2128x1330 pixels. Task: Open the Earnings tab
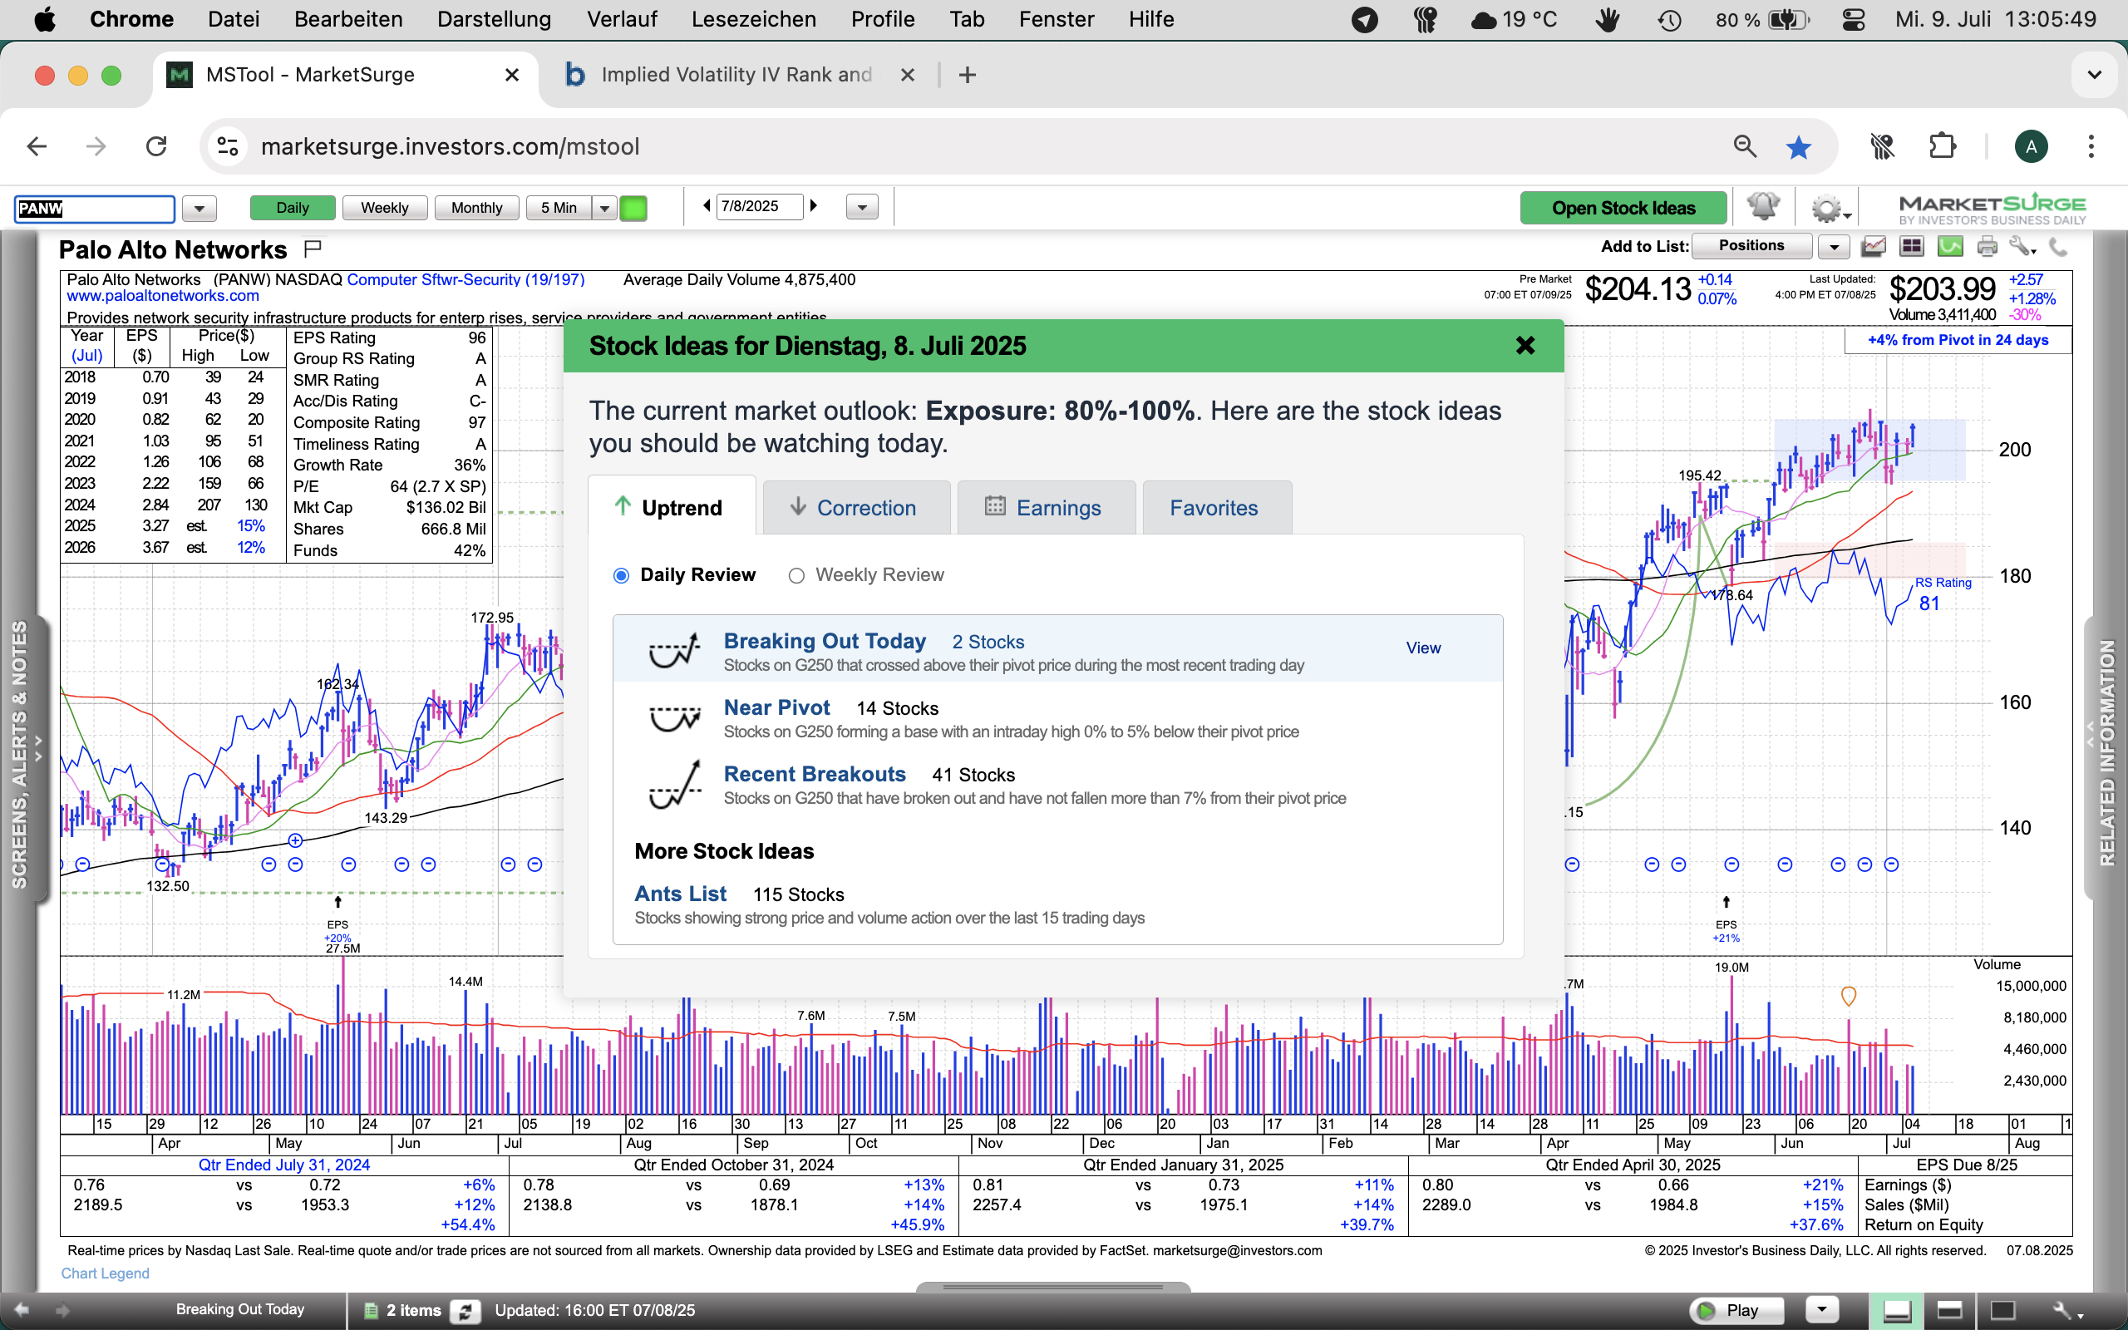tap(1045, 509)
